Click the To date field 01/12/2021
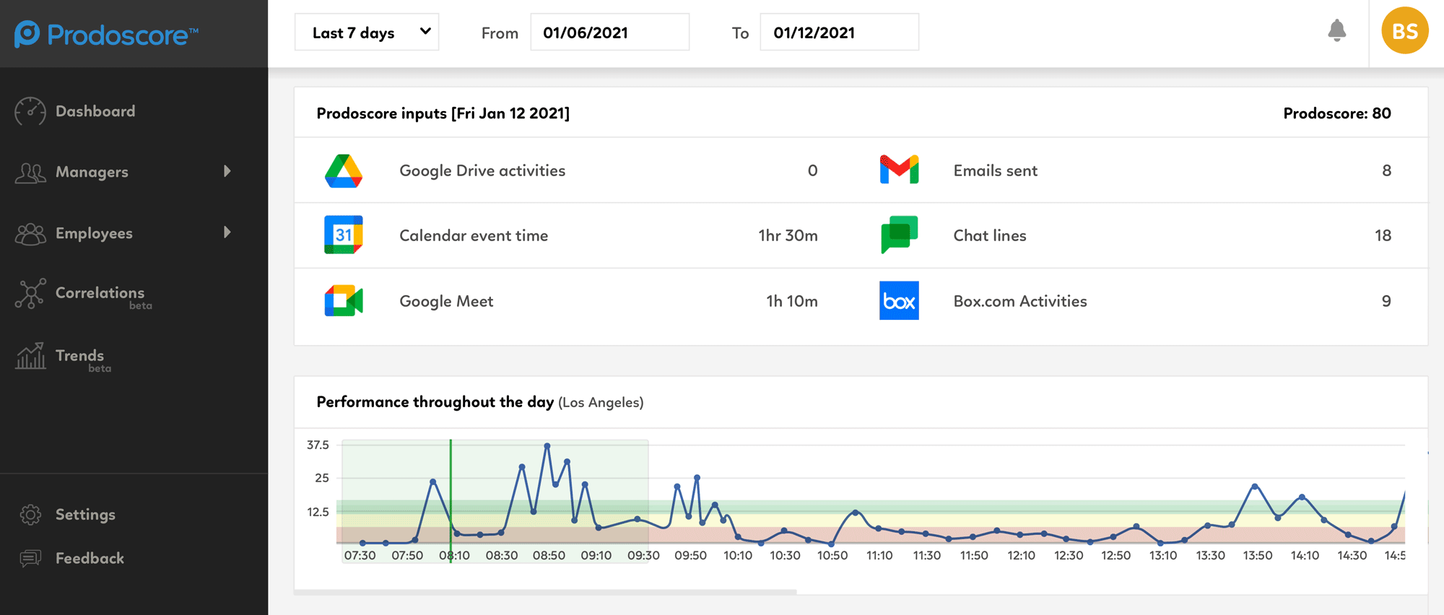Image resolution: width=1444 pixels, height=615 pixels. [x=839, y=32]
